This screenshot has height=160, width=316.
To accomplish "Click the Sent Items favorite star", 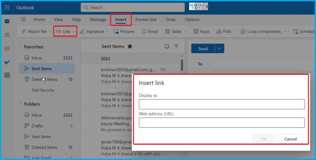I will pos(130,46).
